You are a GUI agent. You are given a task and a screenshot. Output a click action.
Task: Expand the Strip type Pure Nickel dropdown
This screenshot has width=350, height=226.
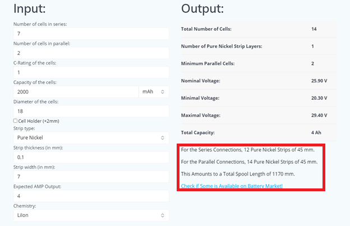click(91, 137)
